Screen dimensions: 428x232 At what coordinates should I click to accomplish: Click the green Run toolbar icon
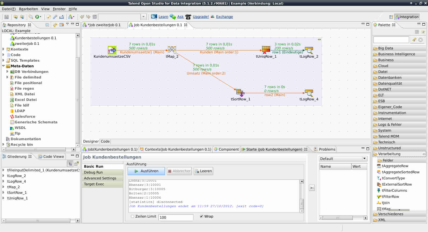click(37, 17)
